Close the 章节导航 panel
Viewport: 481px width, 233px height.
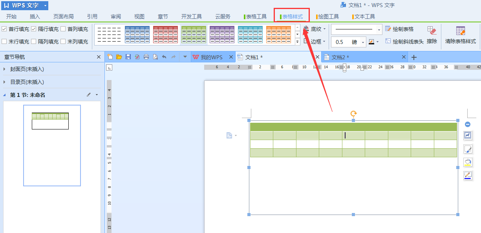pyautogui.click(x=99, y=57)
